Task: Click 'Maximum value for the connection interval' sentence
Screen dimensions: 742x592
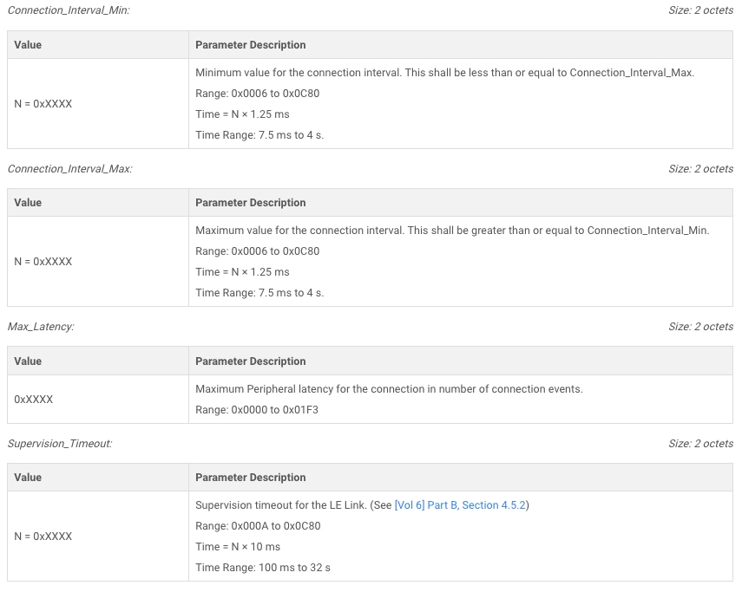Action: [x=300, y=231]
